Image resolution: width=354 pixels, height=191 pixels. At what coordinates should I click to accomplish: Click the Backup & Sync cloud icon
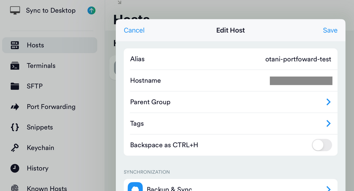tap(135, 187)
